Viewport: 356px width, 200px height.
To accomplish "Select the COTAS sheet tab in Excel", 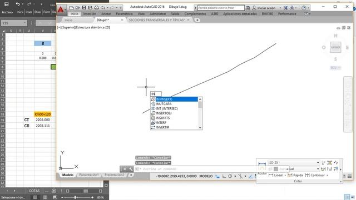I will pos(34,191).
